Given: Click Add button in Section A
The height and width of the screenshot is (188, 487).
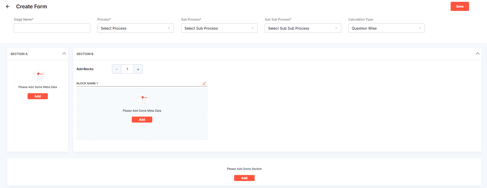Looking at the screenshot, I should (38, 96).
